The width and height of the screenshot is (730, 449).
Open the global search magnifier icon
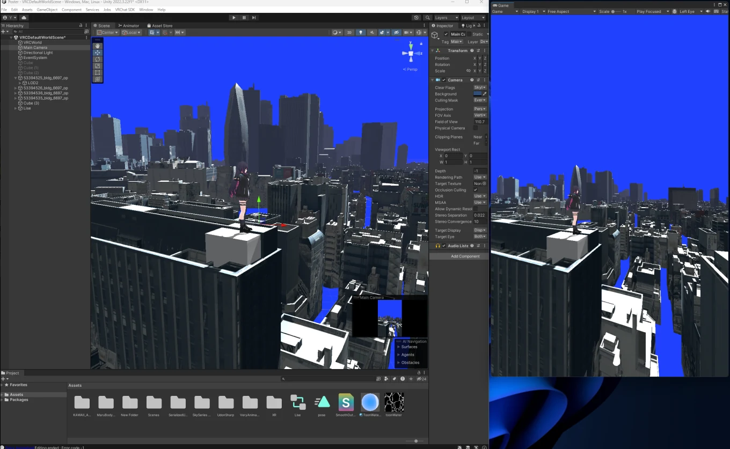point(427,18)
